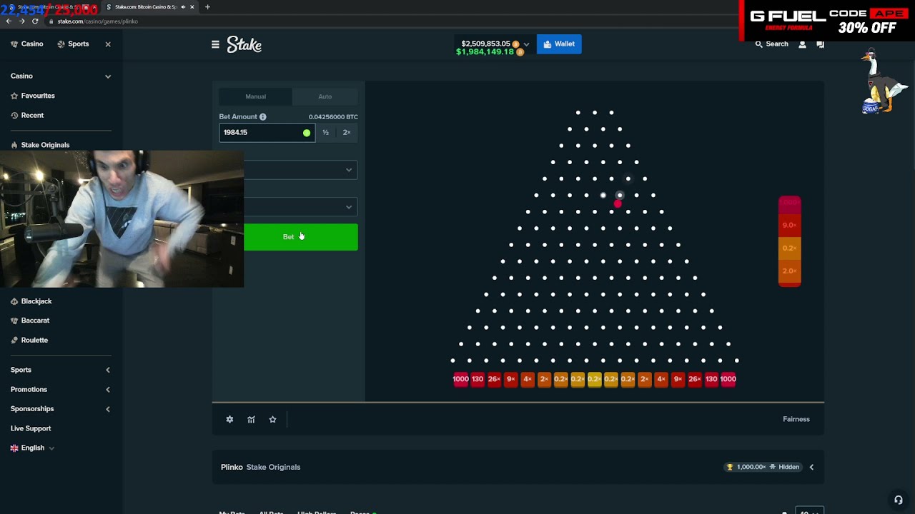Viewport: 915px width, 514px height.
Task: Open the Fairness link
Action: click(796, 420)
